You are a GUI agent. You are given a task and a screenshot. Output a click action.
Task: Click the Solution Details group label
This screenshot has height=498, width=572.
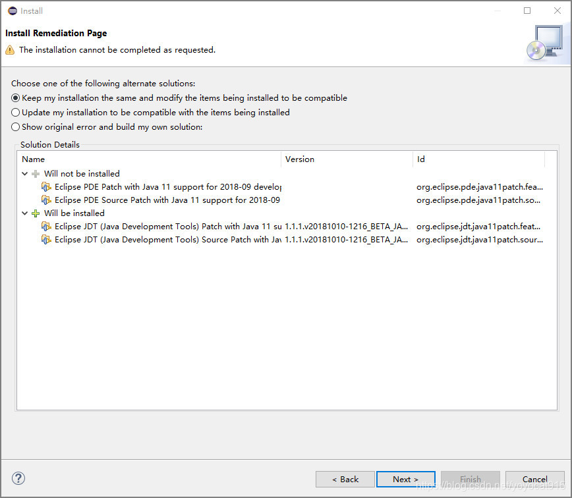[50, 145]
